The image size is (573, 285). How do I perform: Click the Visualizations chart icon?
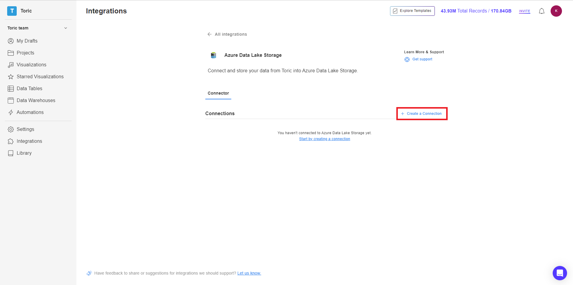pos(11,65)
